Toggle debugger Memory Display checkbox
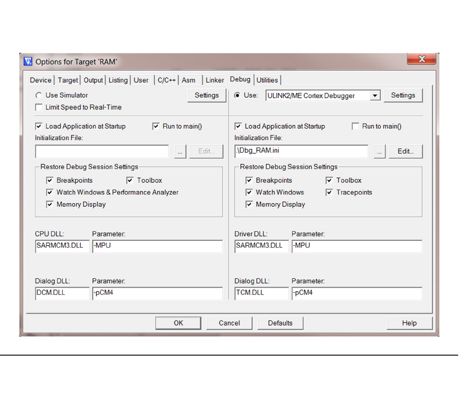 click(249, 204)
